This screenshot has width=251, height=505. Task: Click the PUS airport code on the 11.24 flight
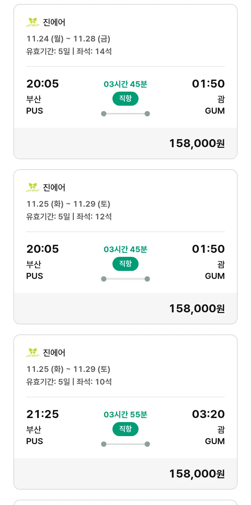(x=34, y=111)
